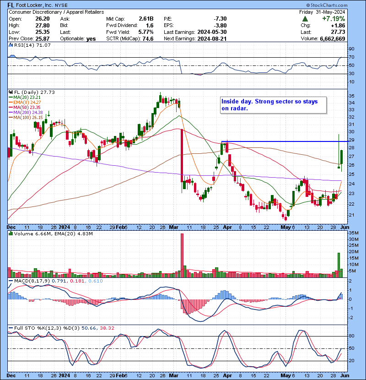Click the 90 label on RSI axis
Viewport: 366px width, 380px height.
351,49
